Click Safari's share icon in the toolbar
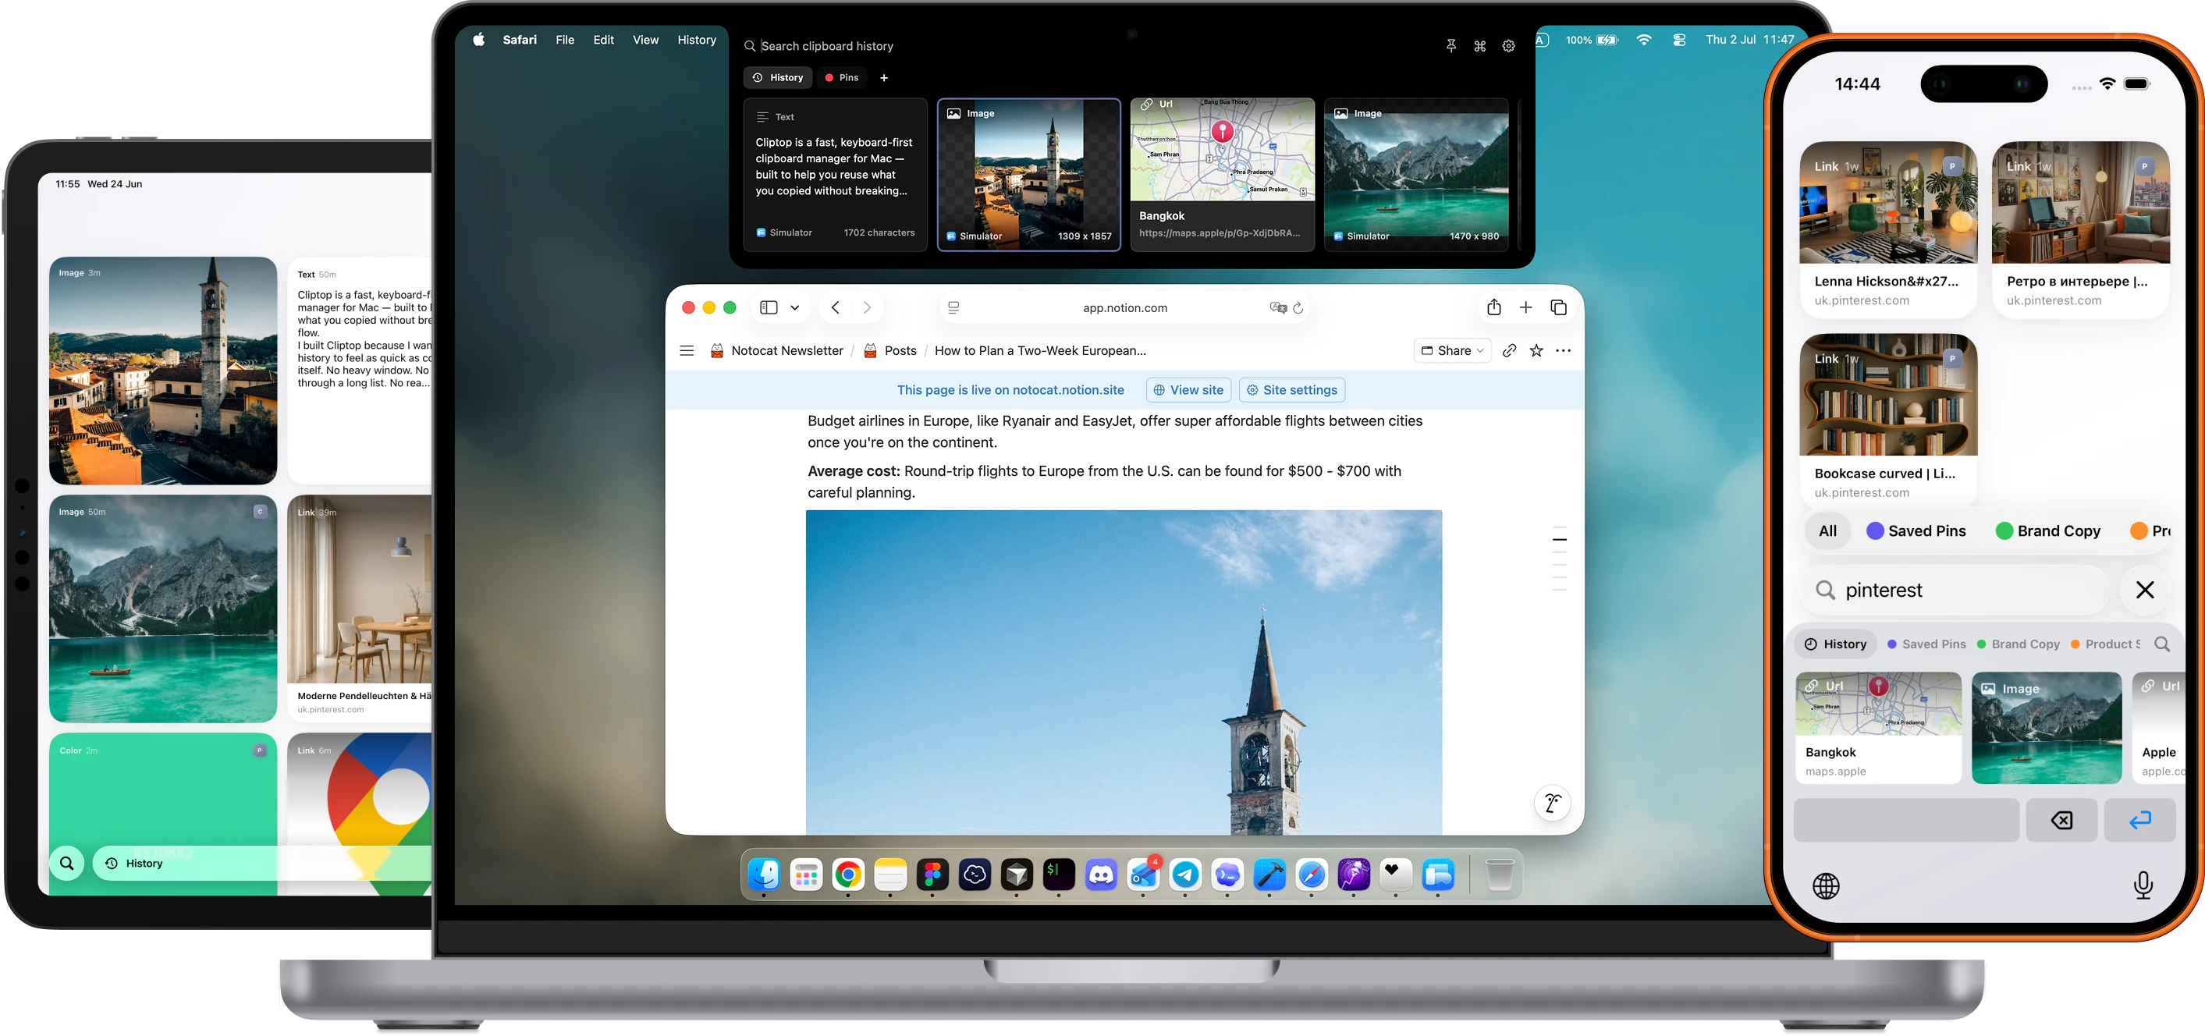The height and width of the screenshot is (1036, 2205). (1493, 307)
